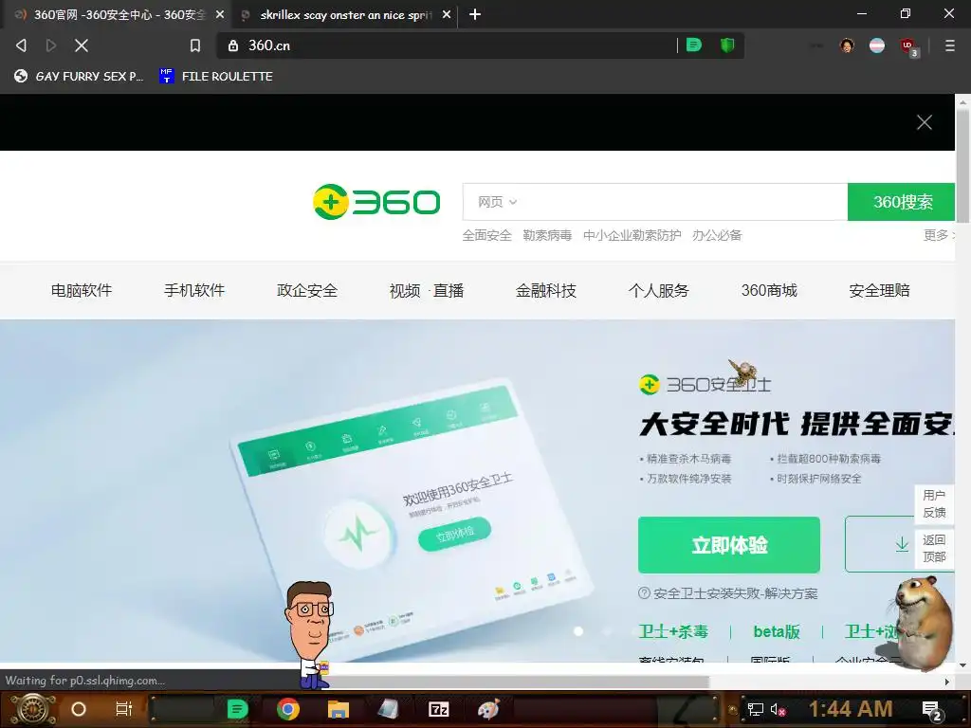
Task: Click the forward navigation arrow
Action: [x=51, y=45]
